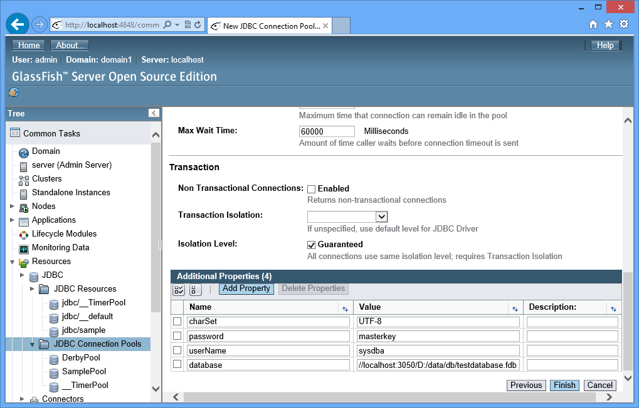
Task: Check the database property row checkbox
Action: (177, 364)
